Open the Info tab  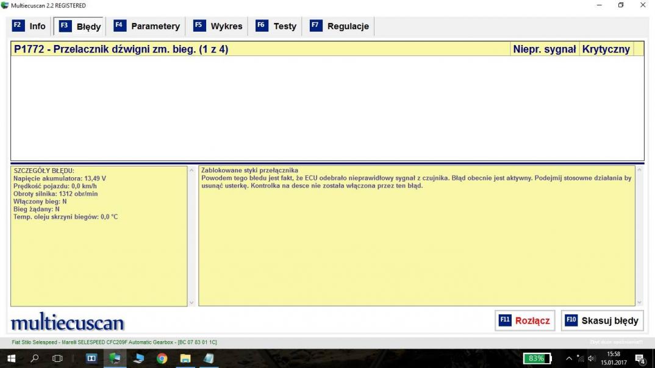(x=29, y=26)
